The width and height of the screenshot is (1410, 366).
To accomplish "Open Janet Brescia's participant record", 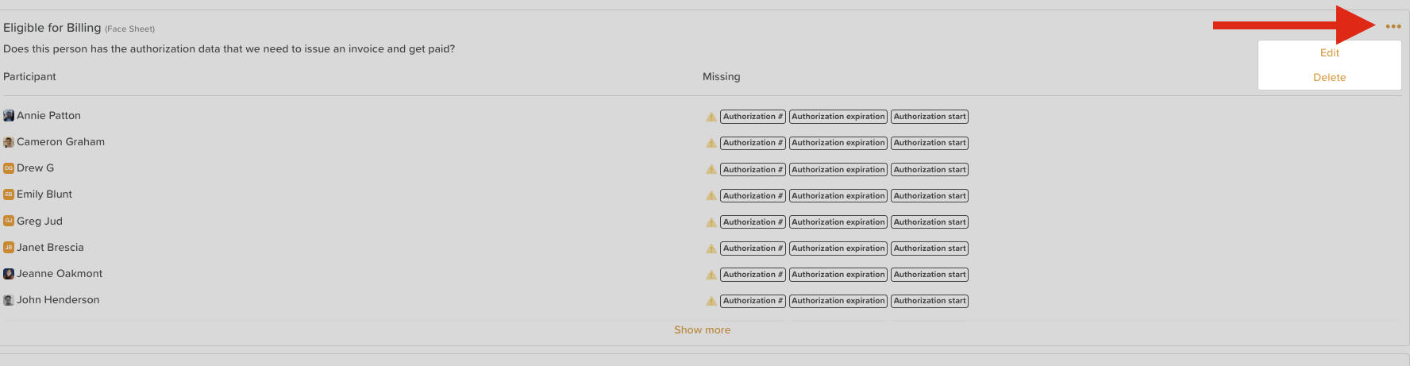I will click(50, 248).
